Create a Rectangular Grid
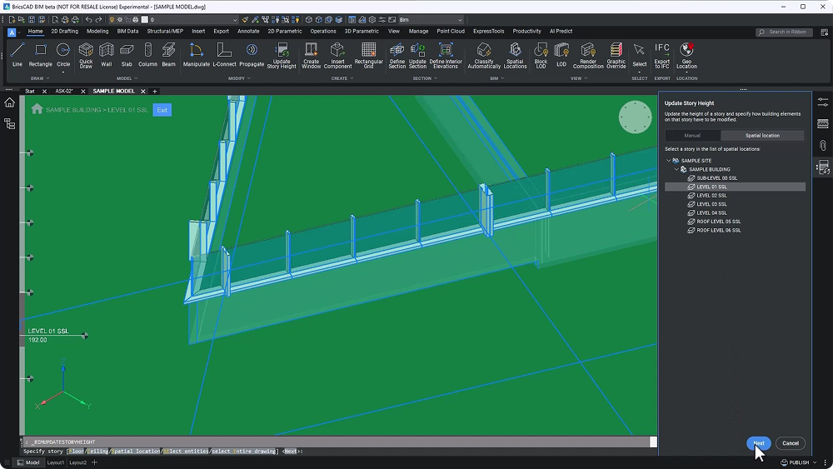Viewport: 833px width, 469px height. tap(368, 55)
